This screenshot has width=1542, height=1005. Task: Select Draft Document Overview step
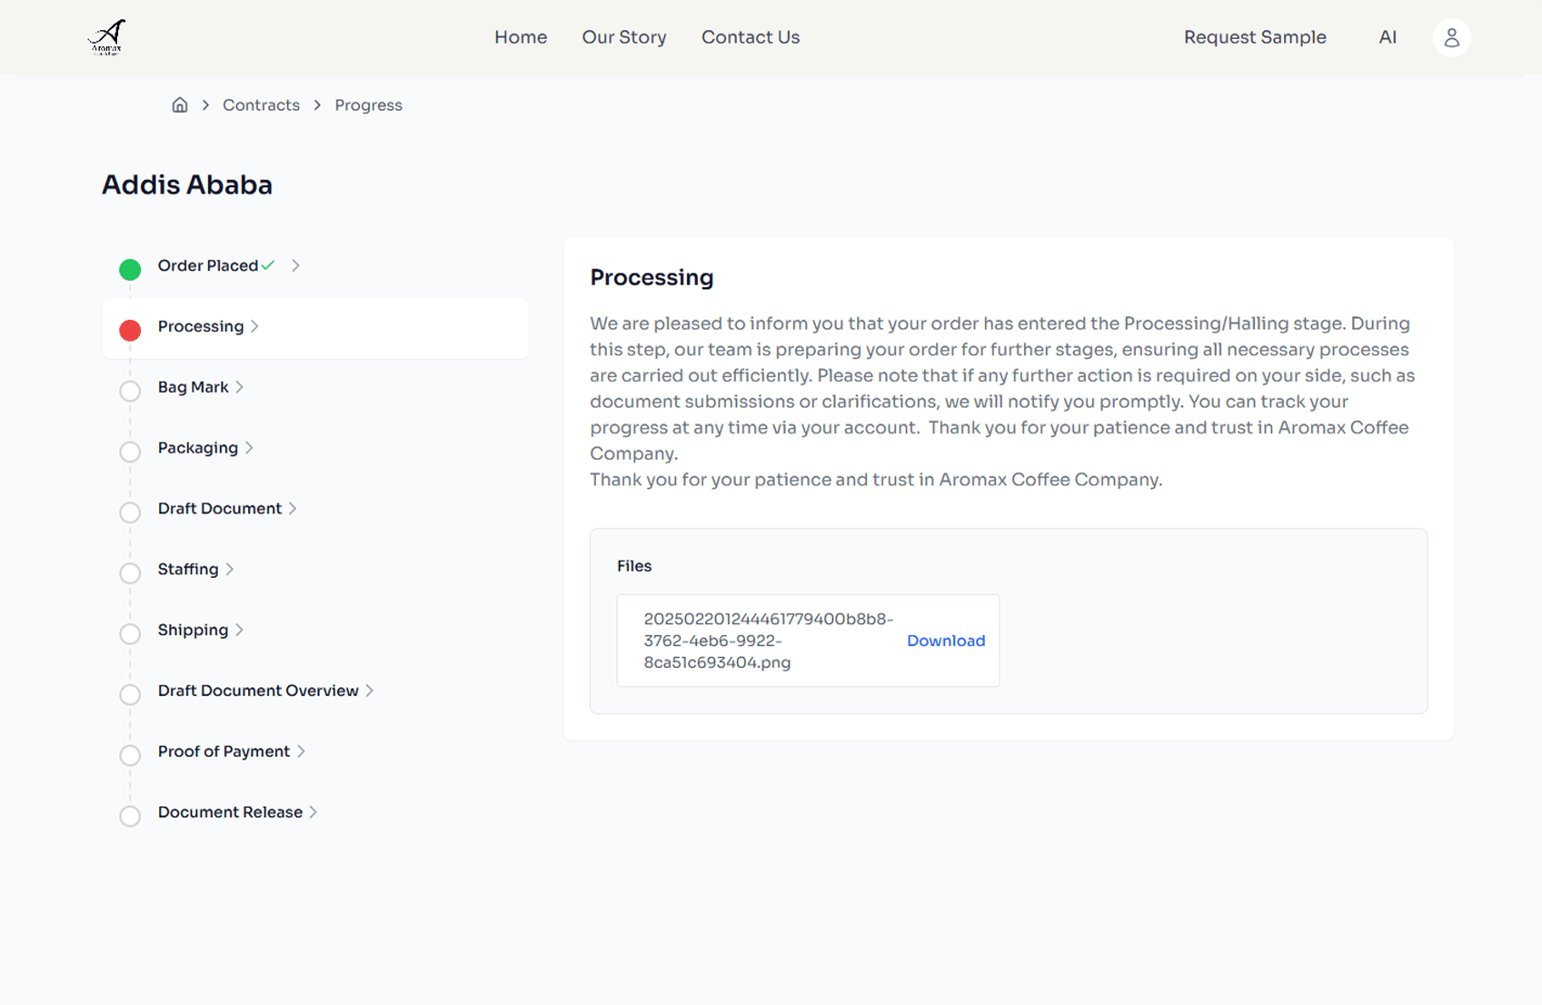pos(258,691)
